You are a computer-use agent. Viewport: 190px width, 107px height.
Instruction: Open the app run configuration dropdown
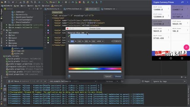(53, 2)
